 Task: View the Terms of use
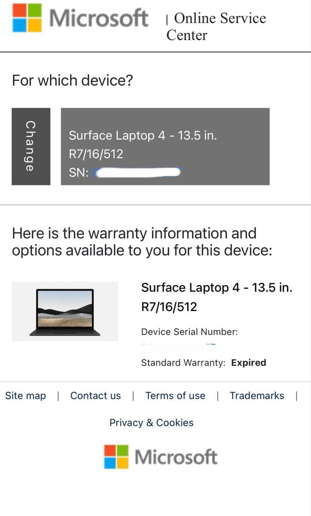click(x=175, y=396)
